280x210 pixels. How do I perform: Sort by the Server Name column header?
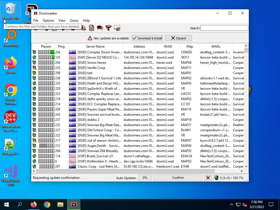pos(95,46)
